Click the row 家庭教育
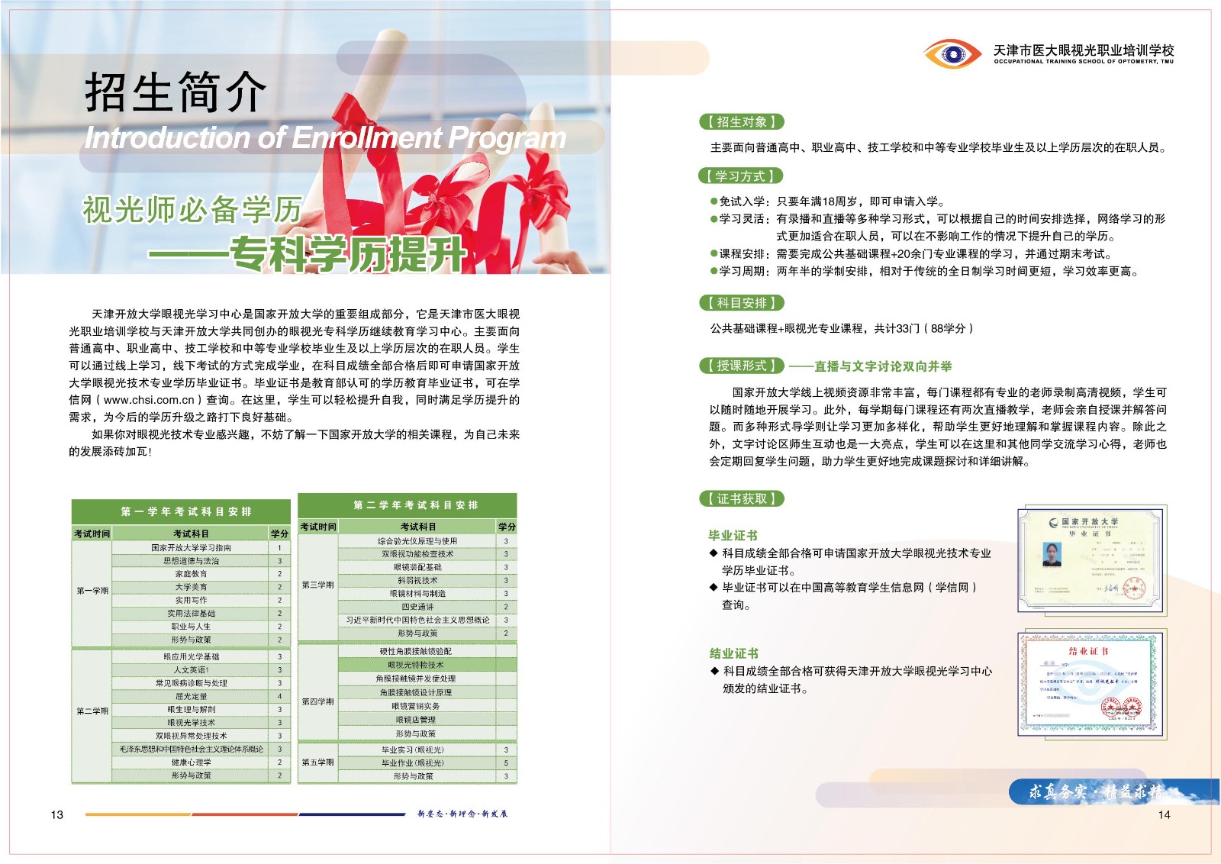Image resolution: width=1221 pixels, height=864 pixels. tap(201, 574)
